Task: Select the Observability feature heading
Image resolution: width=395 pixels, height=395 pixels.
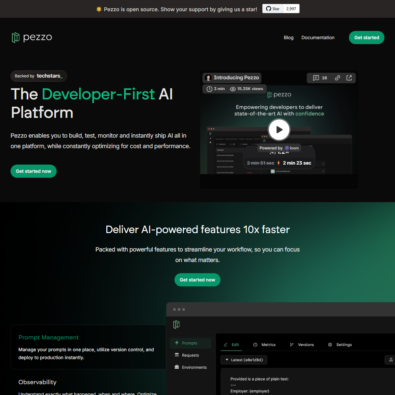Action: point(38,382)
